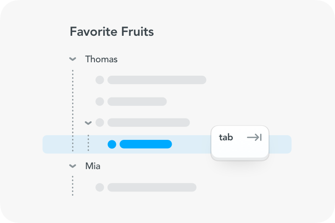Collapse the Mia section chevron
335x223 pixels.
pyautogui.click(x=73, y=166)
